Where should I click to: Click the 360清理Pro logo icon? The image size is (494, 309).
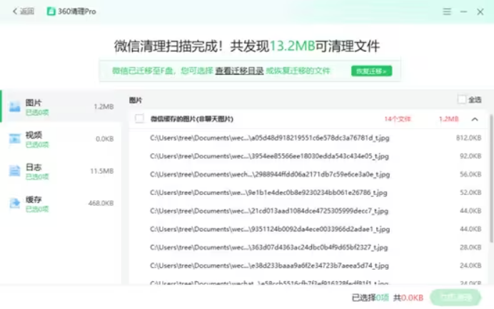51,11
